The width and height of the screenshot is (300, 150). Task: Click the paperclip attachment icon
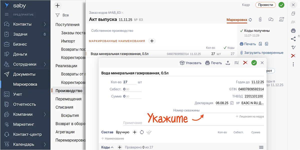[260, 19]
